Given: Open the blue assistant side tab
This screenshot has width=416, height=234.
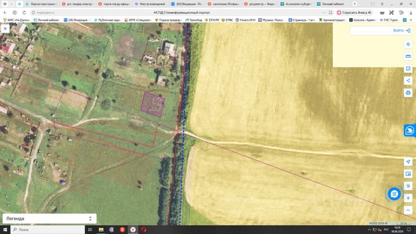Looking at the screenshot, I should click(410, 130).
